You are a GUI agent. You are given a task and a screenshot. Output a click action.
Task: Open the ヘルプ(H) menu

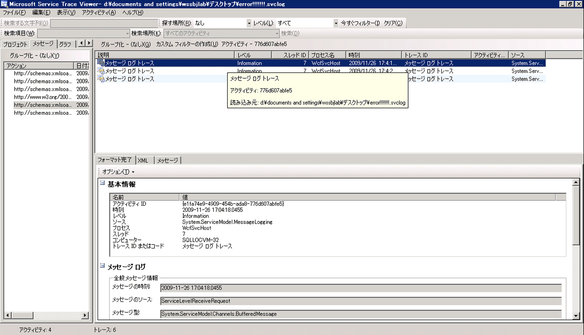point(133,13)
